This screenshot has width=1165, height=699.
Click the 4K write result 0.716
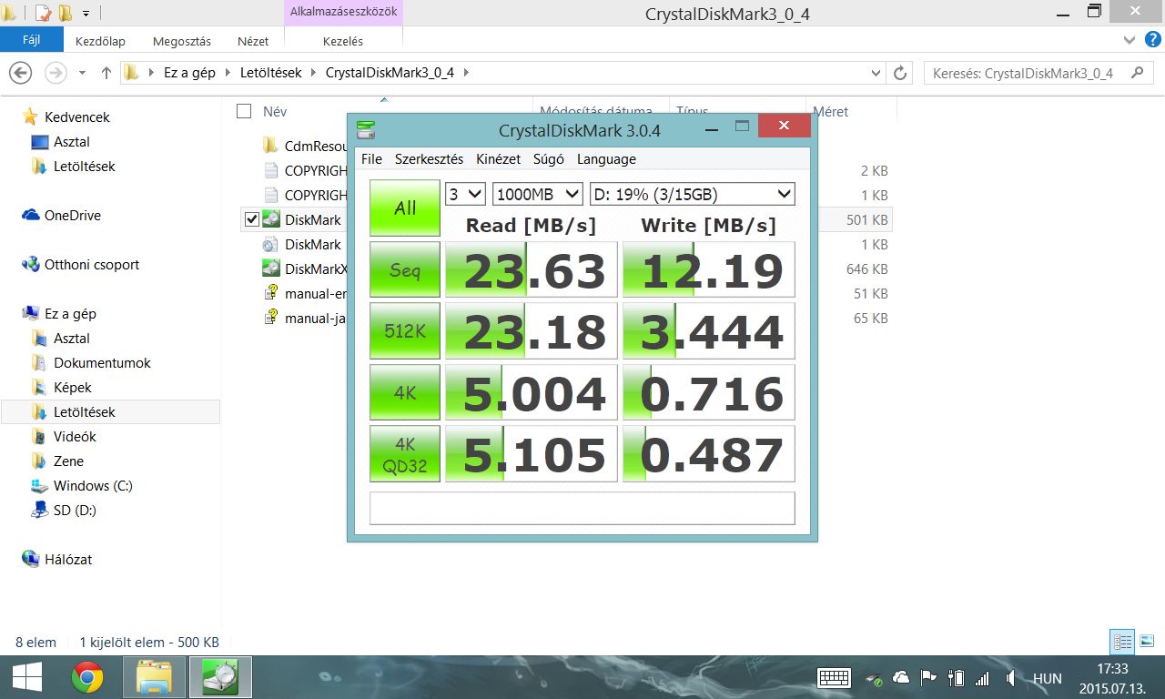pos(709,393)
